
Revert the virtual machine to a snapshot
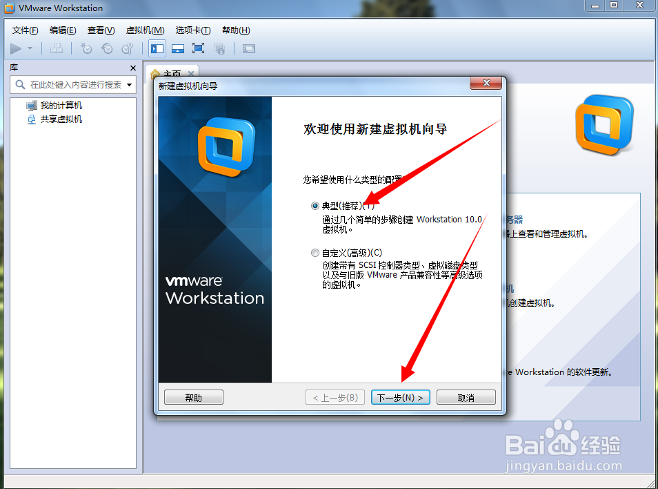click(107, 48)
